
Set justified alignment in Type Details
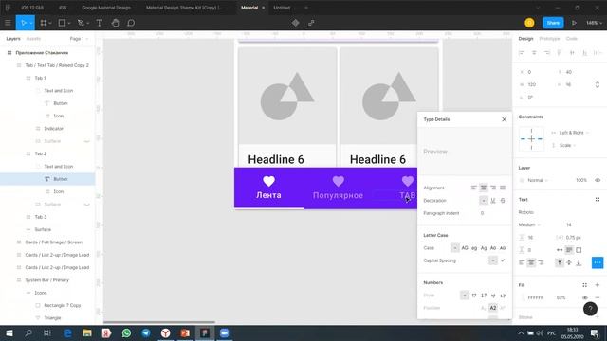[503, 188]
